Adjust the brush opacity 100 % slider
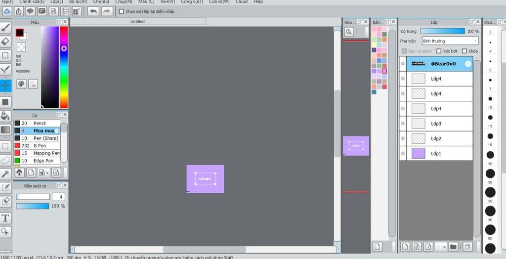Image resolution: width=506 pixels, height=259 pixels. coord(33,206)
